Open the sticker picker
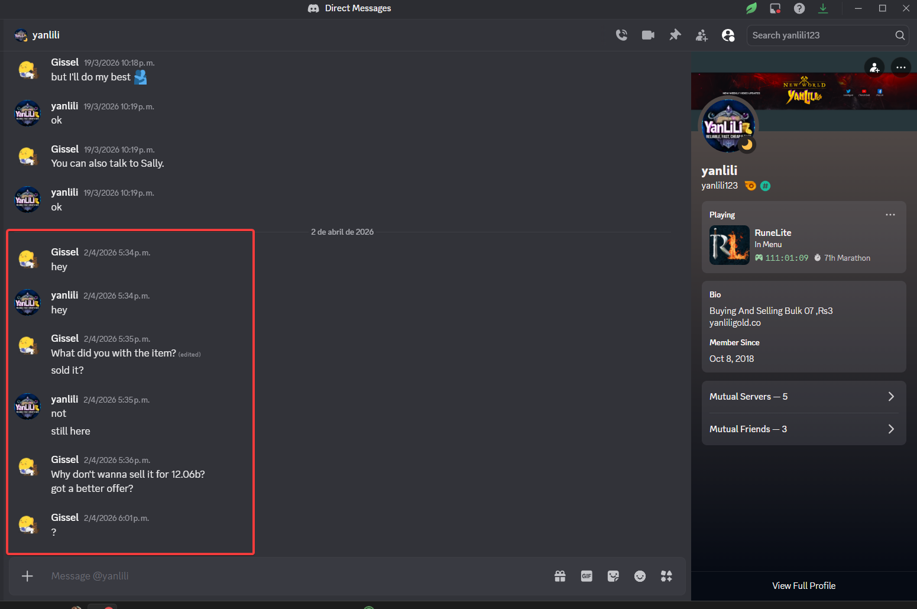 pyautogui.click(x=613, y=576)
